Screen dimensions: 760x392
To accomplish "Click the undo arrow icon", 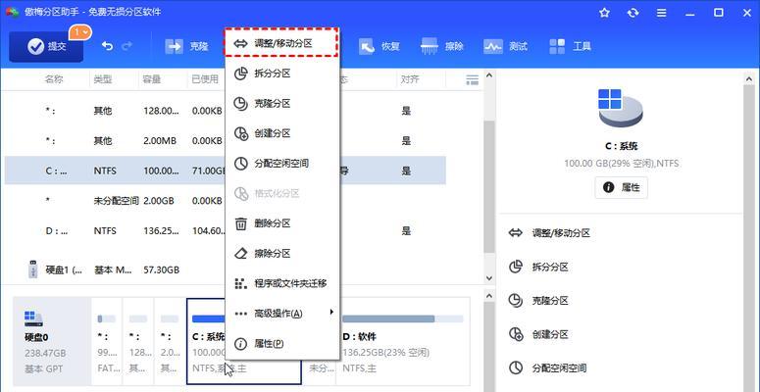I will point(107,46).
